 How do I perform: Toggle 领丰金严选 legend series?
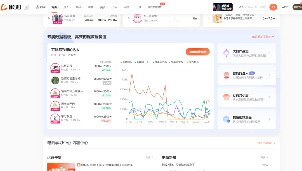pos(159,62)
